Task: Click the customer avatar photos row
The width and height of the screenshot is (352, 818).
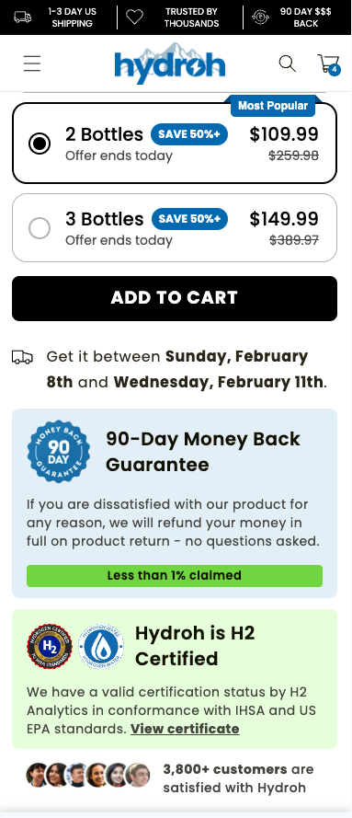Action: [x=88, y=775]
